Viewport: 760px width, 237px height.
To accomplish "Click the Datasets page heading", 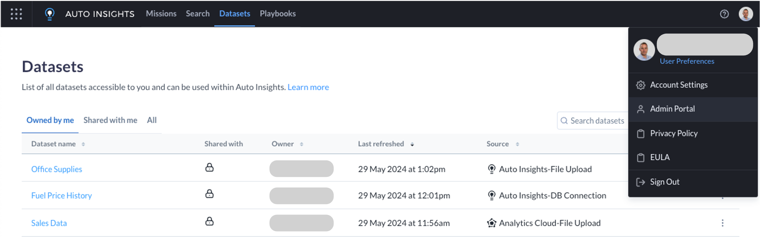I will (52, 67).
